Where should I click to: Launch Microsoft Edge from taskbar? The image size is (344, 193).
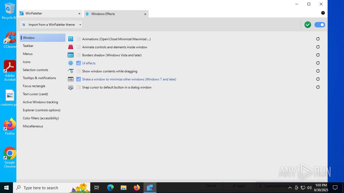point(110,188)
